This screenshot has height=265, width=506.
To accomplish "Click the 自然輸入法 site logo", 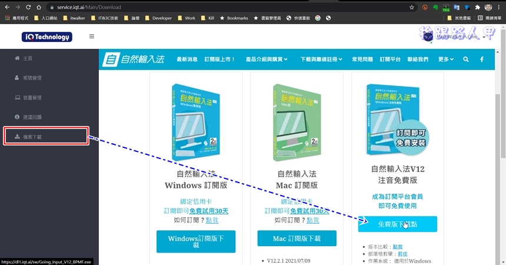I will click(134, 59).
